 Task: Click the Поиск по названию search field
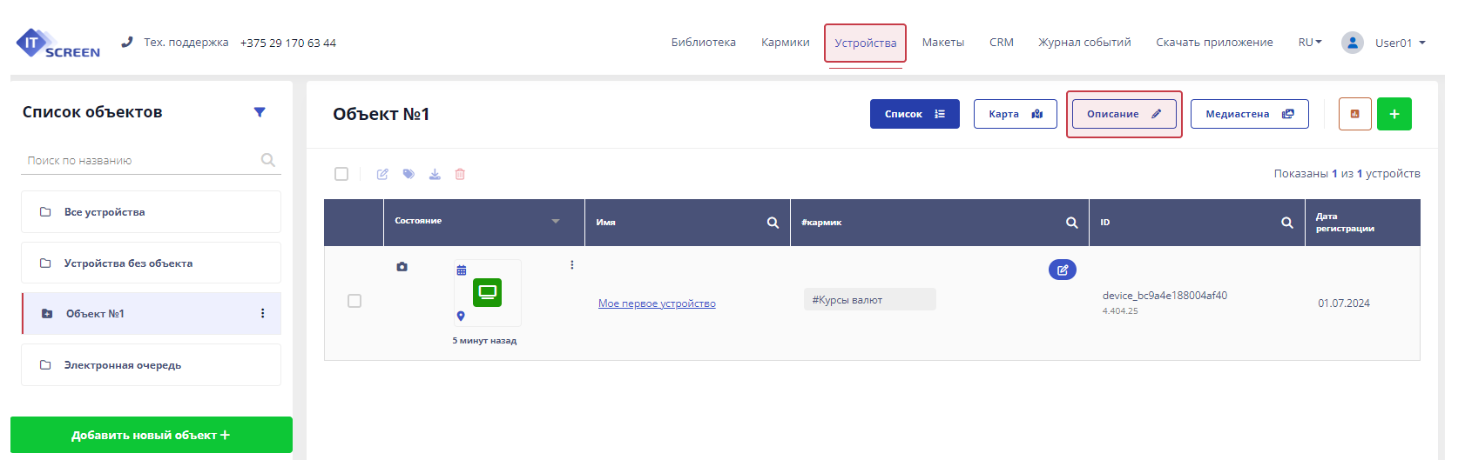click(139, 161)
